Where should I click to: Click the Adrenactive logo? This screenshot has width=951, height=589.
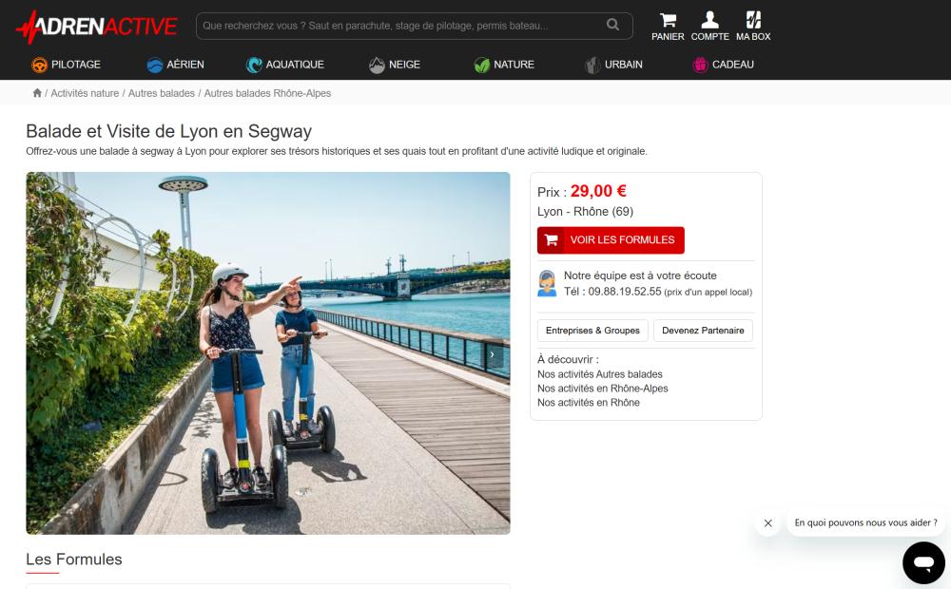(x=96, y=27)
